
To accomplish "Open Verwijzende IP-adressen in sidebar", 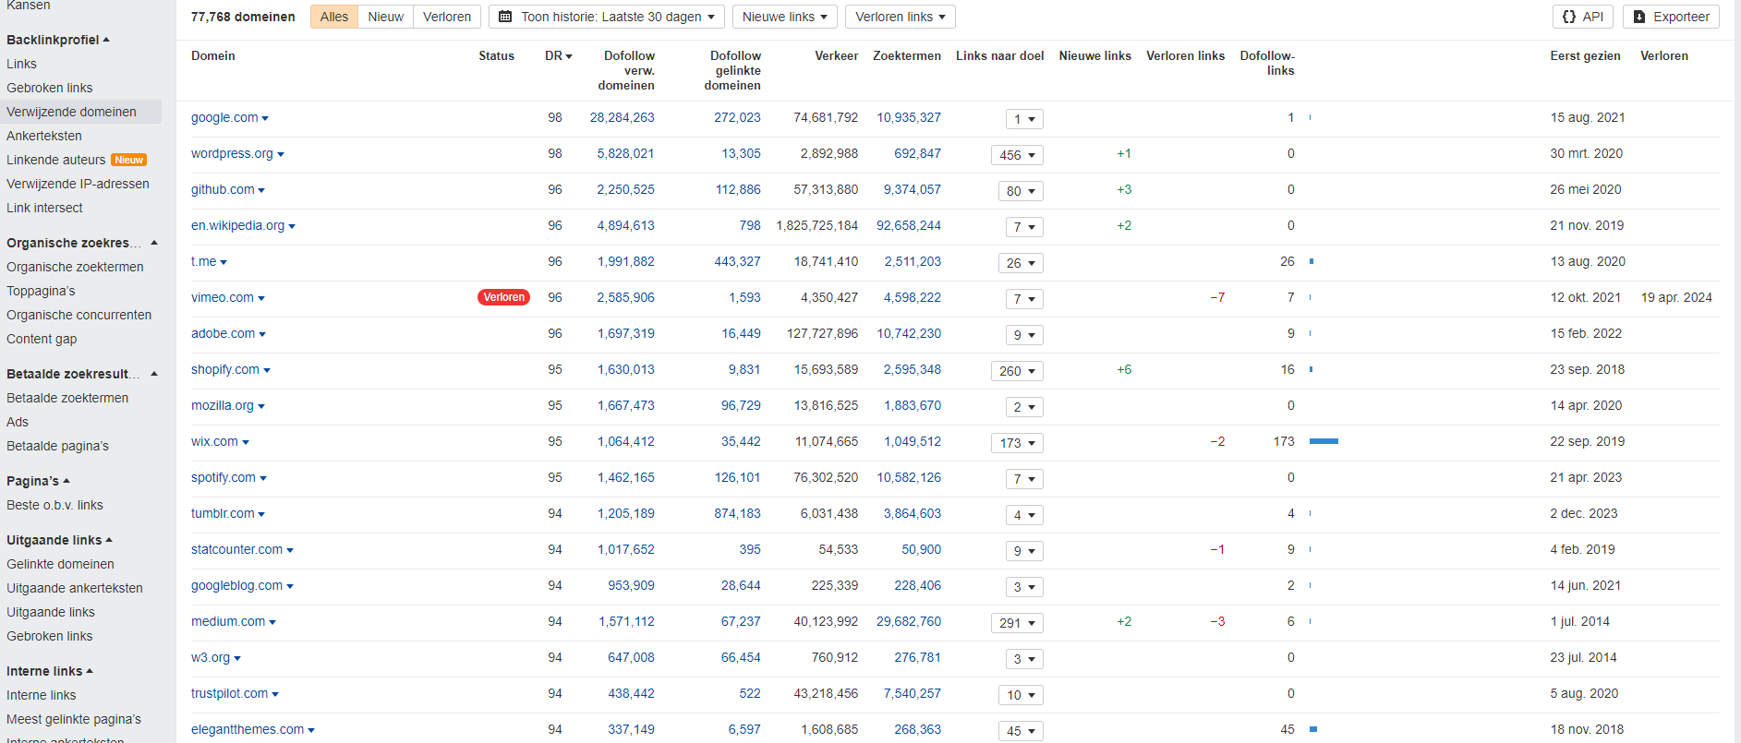I will coord(78,184).
